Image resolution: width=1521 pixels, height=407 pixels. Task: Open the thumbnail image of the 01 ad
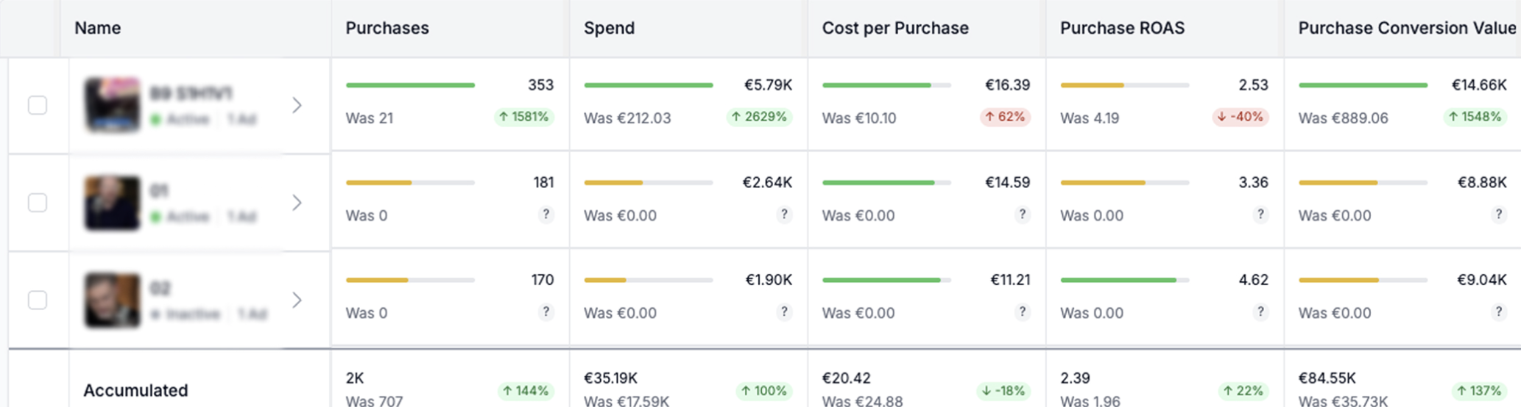(x=112, y=203)
